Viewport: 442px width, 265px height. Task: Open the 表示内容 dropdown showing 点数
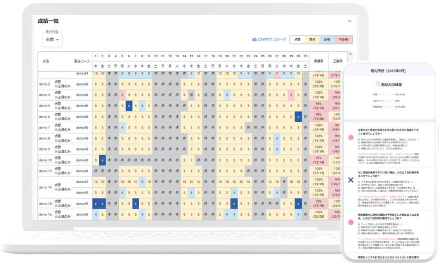(52, 40)
